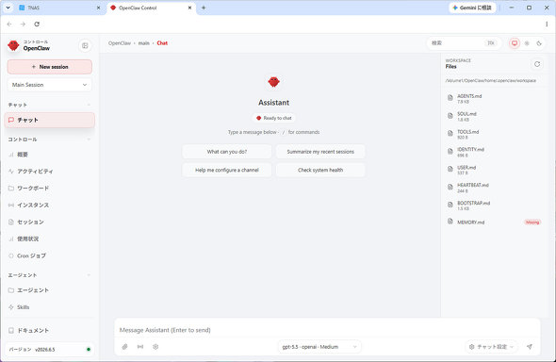Click the browser reload icon
This screenshot has height=362, width=556.
pyautogui.click(x=37, y=25)
